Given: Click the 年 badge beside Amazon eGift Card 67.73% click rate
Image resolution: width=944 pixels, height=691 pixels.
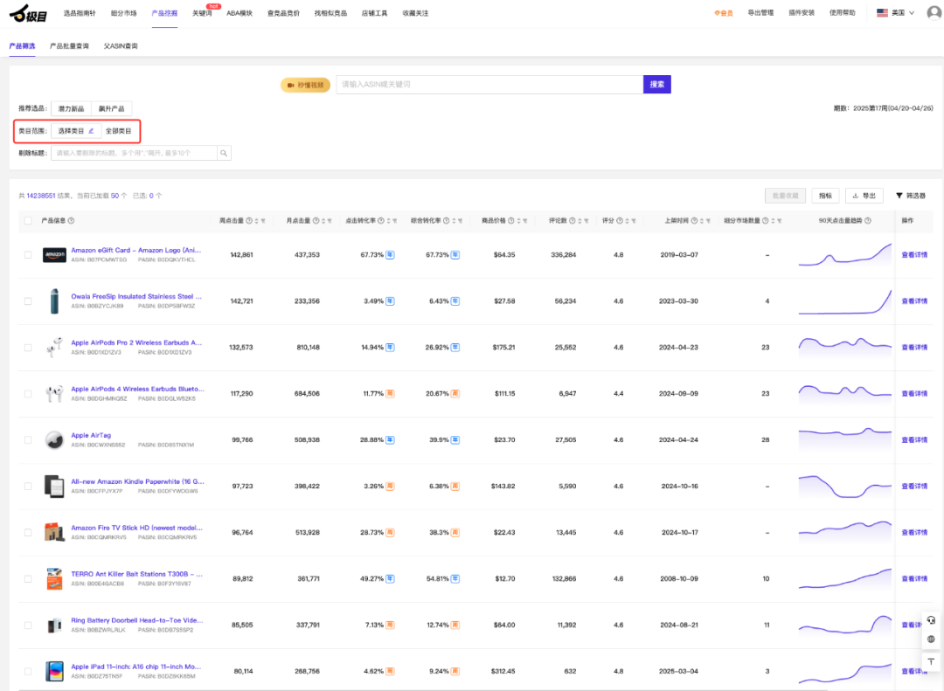Looking at the screenshot, I should point(390,254).
